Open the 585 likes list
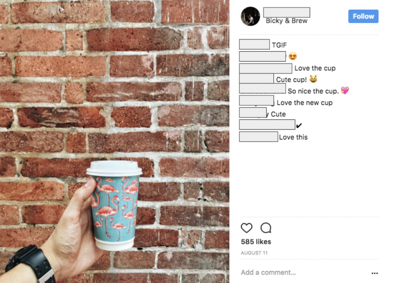Image resolution: width=395 pixels, height=283 pixels. click(256, 242)
